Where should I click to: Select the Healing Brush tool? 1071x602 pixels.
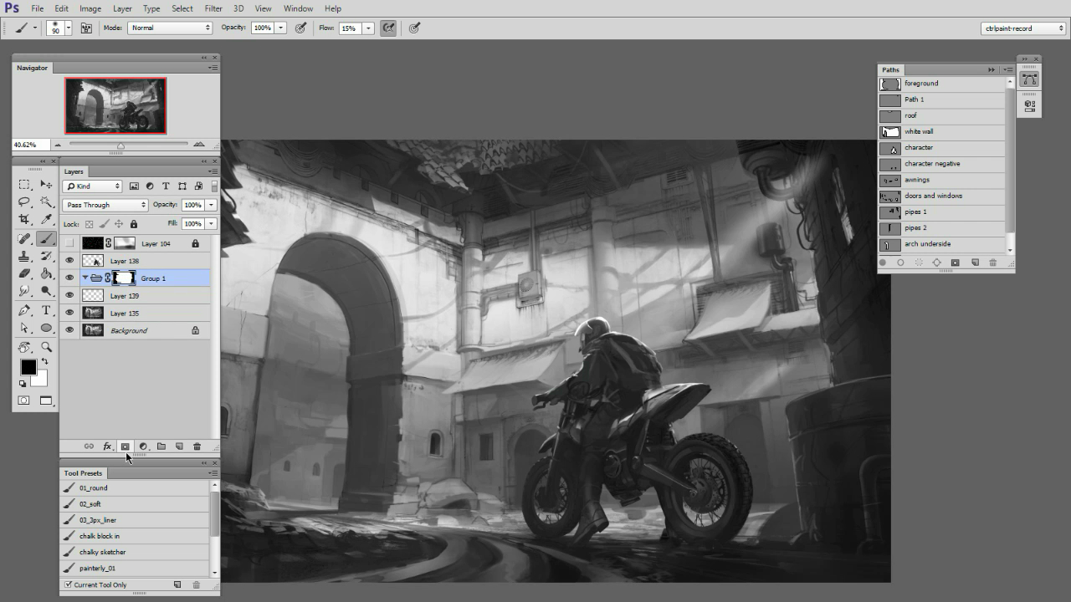coord(24,239)
